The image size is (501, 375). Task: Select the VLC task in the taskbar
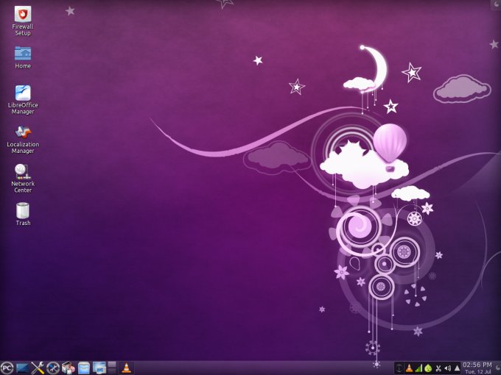[x=127, y=368]
